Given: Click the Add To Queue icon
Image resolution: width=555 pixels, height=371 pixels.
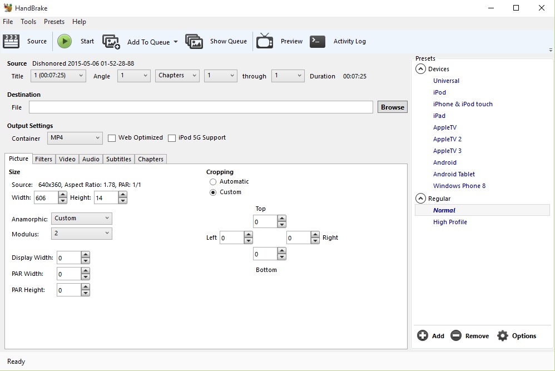Looking at the screenshot, I should pos(111,42).
